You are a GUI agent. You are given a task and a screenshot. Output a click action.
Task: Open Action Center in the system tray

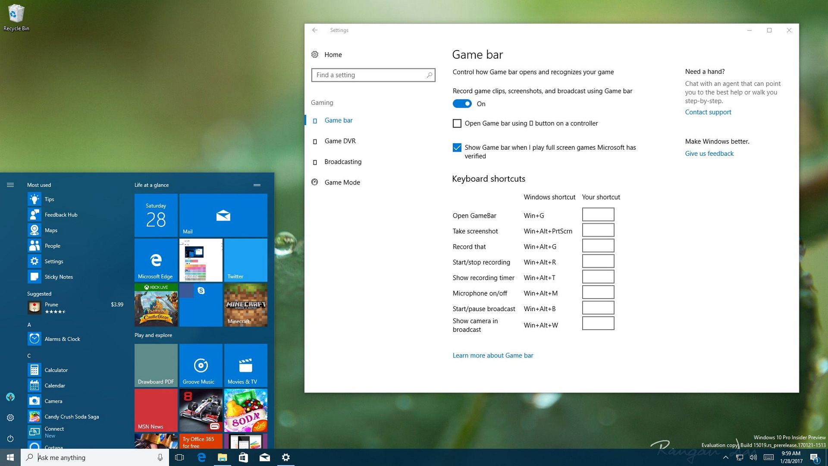coord(814,457)
